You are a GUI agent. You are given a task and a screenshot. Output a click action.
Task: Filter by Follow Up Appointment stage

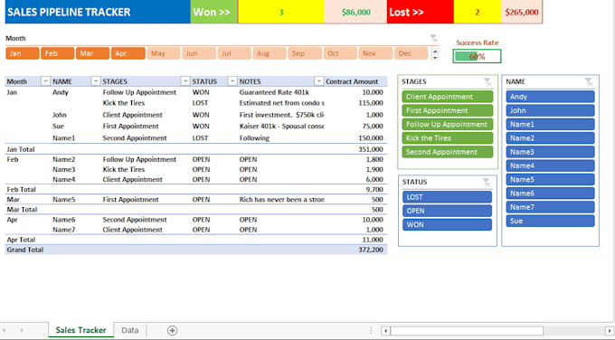point(447,124)
